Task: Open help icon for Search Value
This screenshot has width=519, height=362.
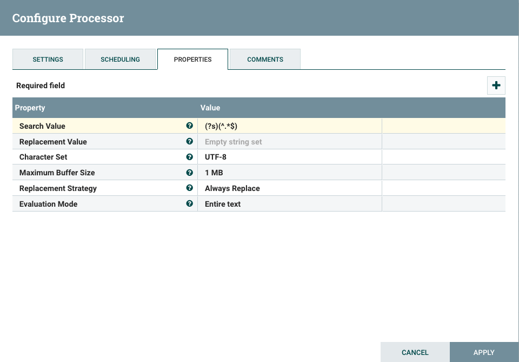Action: (x=190, y=126)
